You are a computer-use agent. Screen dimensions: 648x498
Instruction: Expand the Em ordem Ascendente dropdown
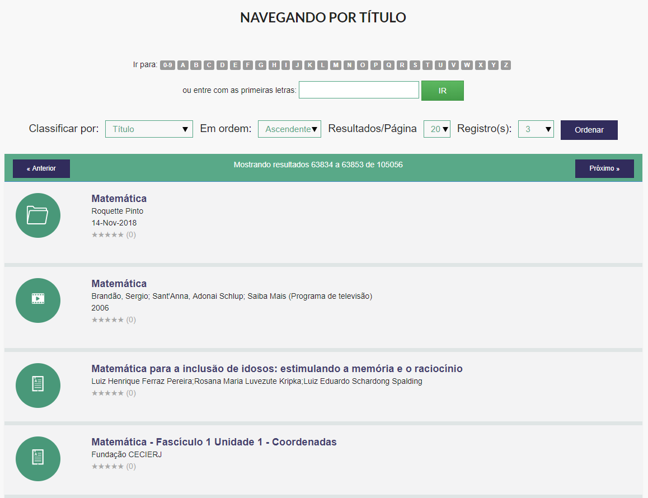coord(289,129)
